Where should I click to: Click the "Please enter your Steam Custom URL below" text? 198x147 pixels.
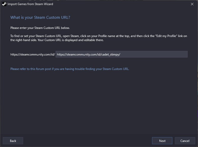pos(40,28)
